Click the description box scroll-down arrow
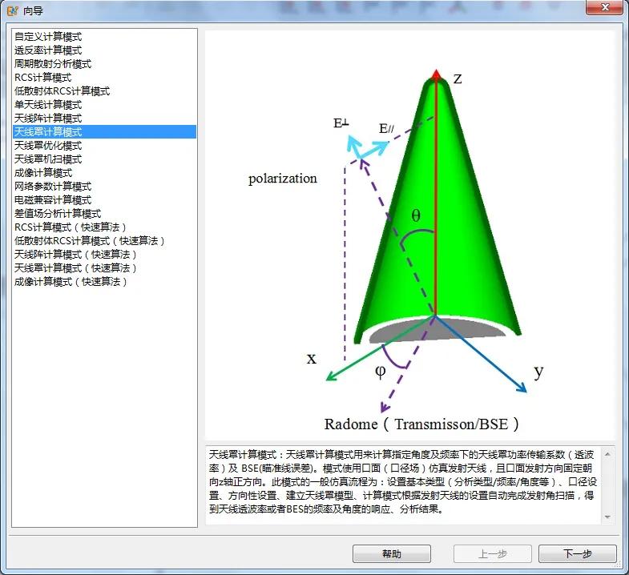The width and height of the screenshot is (629, 575). point(607,517)
